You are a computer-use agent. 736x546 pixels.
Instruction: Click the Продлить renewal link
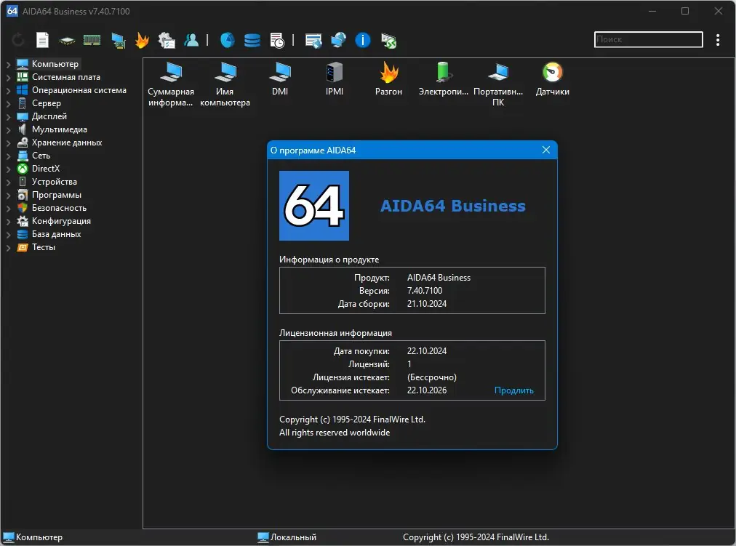point(513,390)
